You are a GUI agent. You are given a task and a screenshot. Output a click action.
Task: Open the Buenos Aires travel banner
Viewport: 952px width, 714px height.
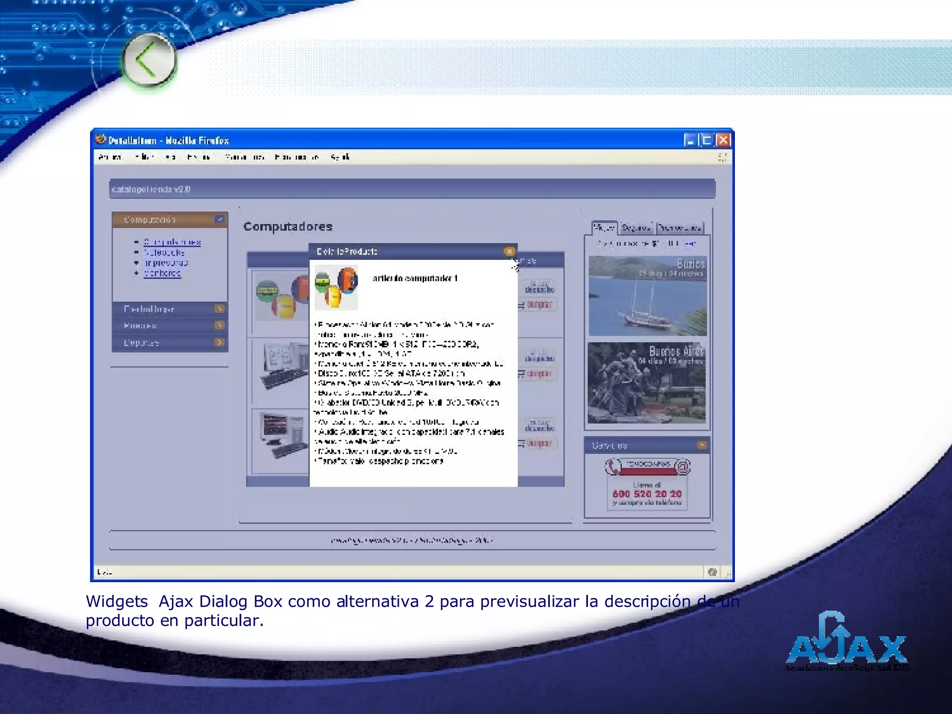pos(647,383)
